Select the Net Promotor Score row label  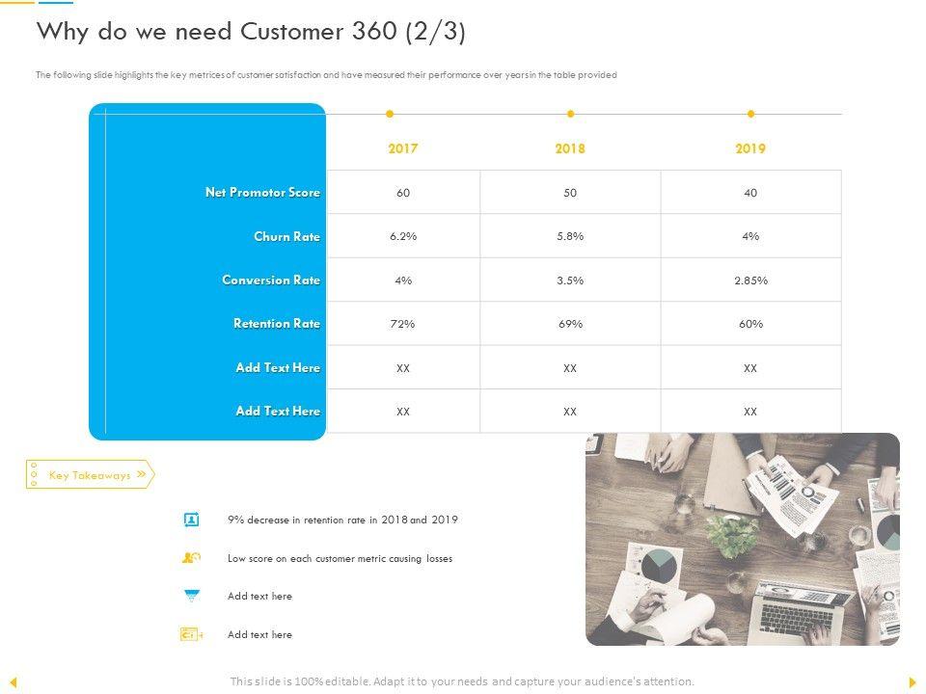click(x=262, y=193)
